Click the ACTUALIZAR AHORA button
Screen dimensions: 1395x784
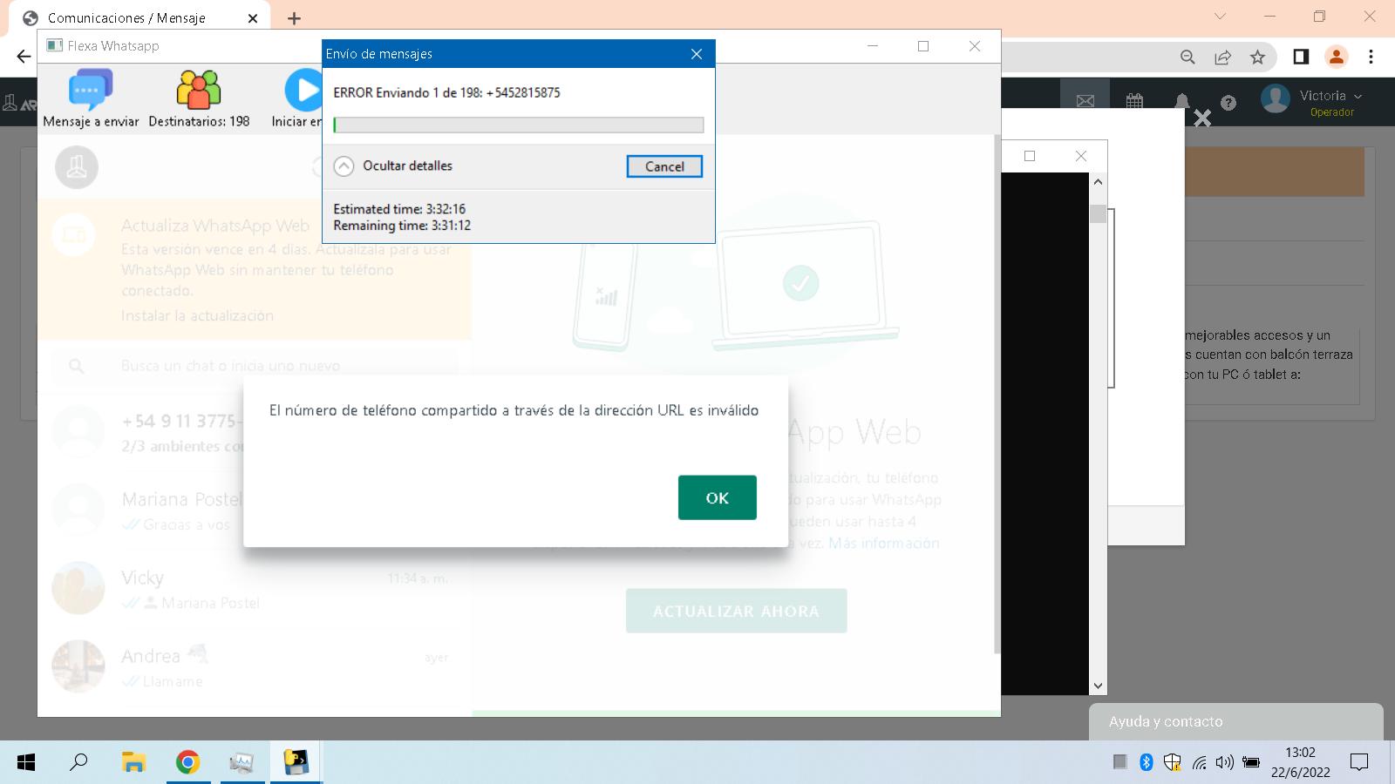pyautogui.click(x=736, y=611)
